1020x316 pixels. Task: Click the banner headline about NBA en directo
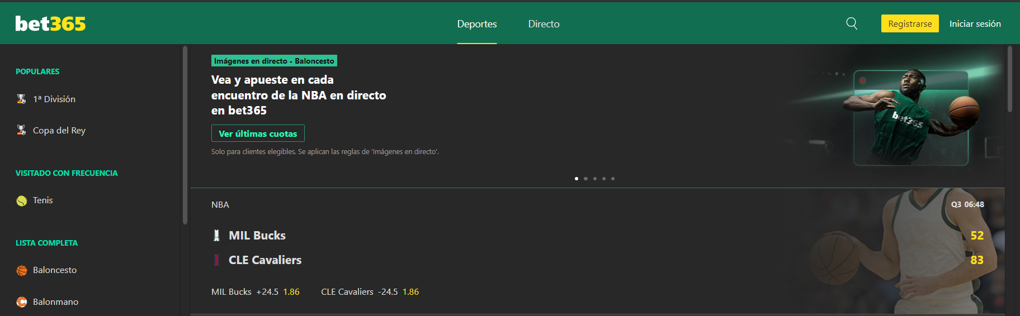[299, 95]
